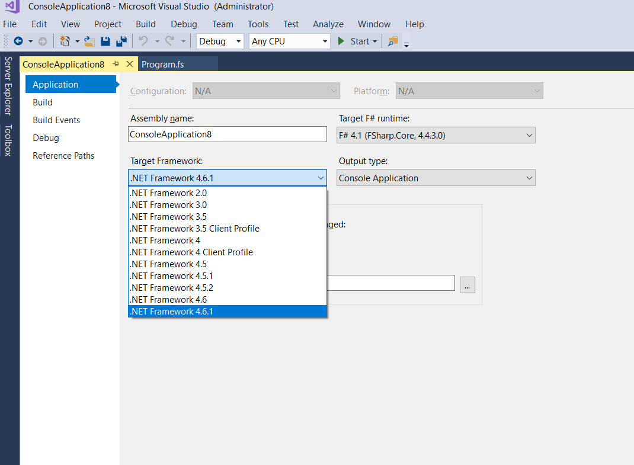Click the ellipsis browse button near the text field
Screen dimensions: 634x465
pos(468,285)
